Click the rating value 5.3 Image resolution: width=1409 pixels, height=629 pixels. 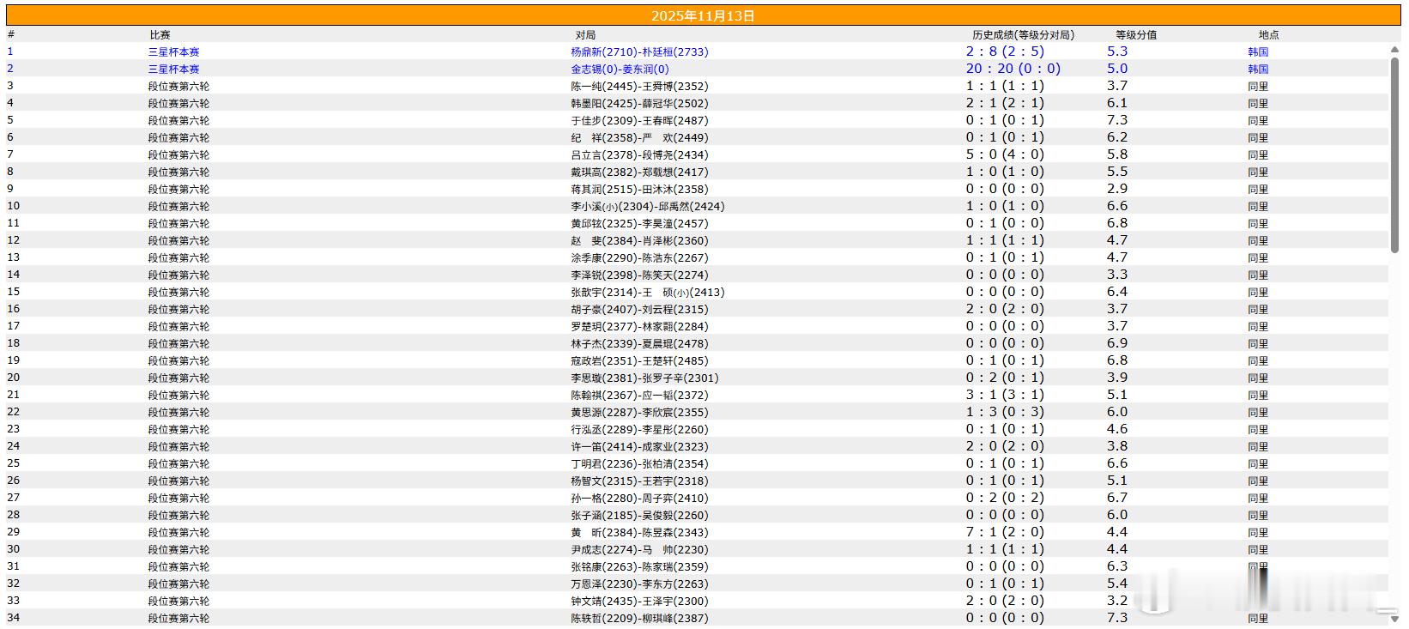[x=1117, y=51]
